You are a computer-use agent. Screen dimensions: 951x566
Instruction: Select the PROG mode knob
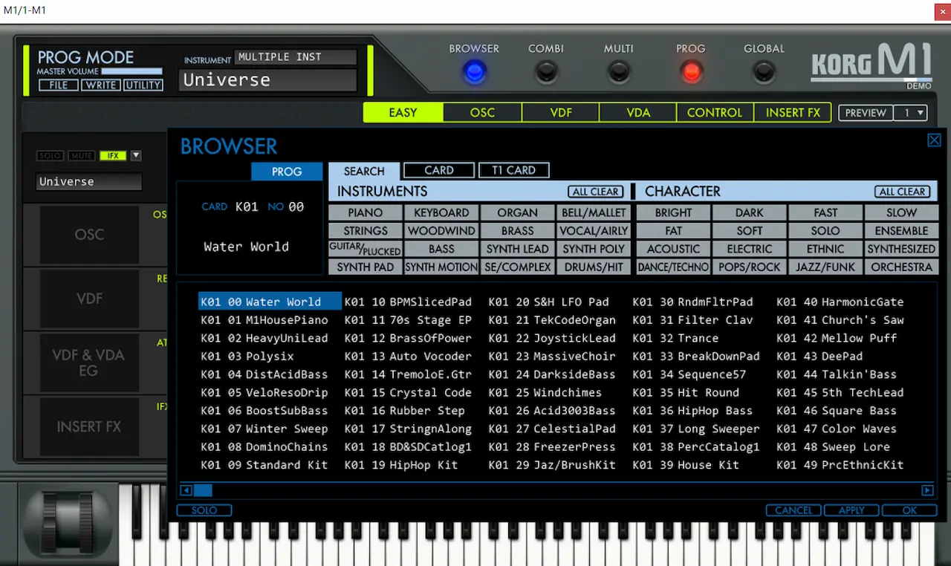point(691,71)
